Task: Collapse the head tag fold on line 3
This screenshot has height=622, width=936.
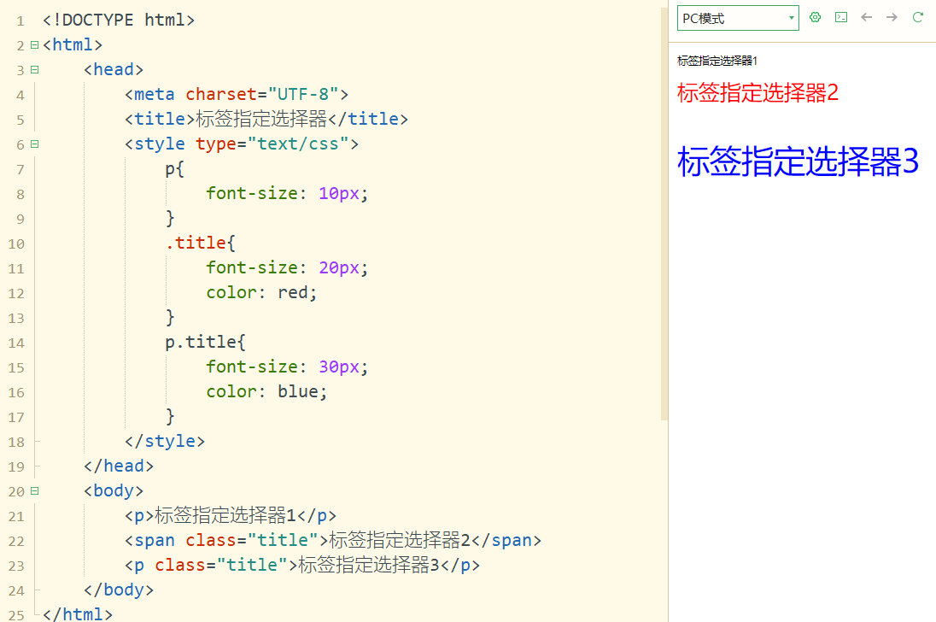Action: (35, 70)
